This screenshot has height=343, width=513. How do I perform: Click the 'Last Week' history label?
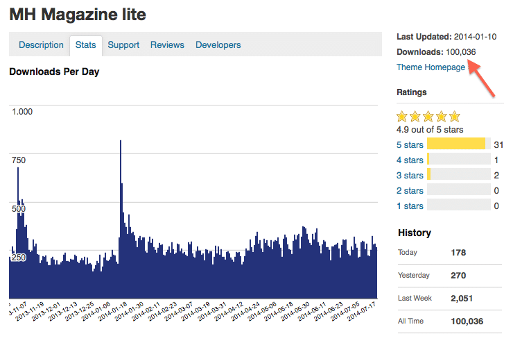point(415,298)
